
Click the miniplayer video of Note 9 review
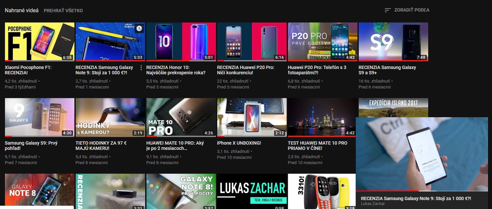point(422,154)
